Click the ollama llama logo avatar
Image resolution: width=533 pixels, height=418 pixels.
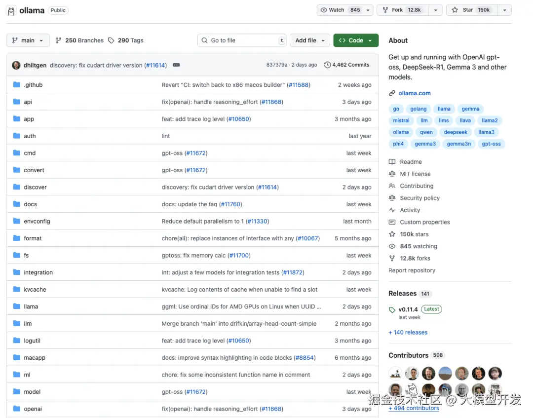tap(11, 10)
